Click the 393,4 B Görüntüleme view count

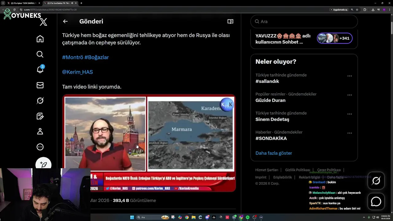tap(134, 200)
